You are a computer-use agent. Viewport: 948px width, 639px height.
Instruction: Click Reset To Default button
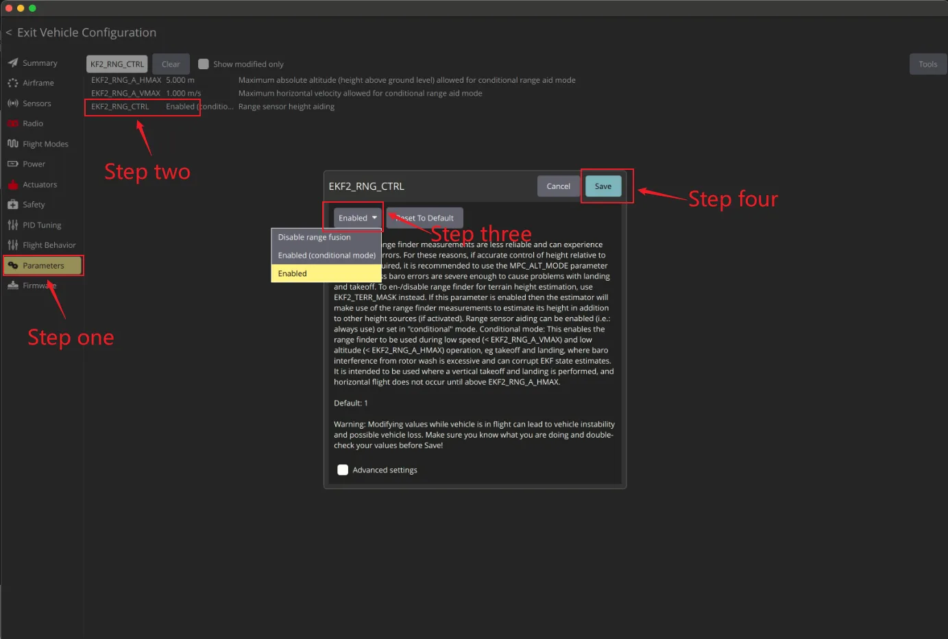[x=425, y=218]
